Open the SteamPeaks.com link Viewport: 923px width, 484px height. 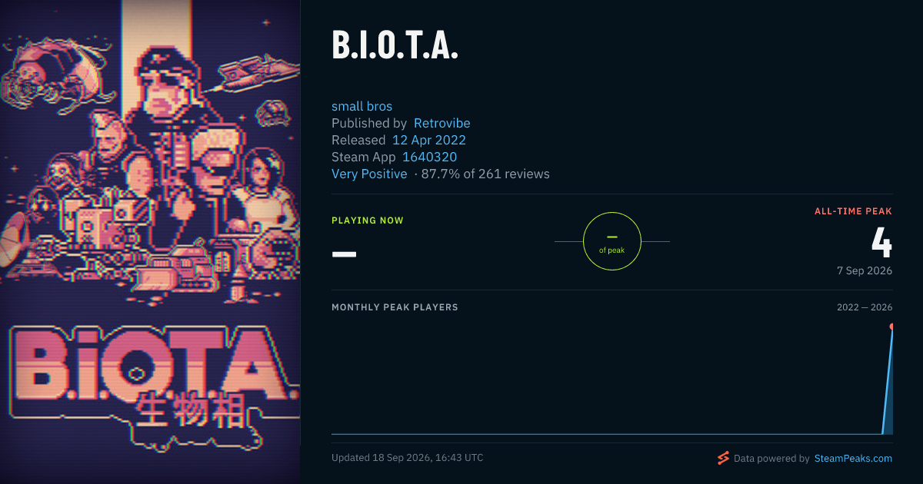(x=853, y=459)
